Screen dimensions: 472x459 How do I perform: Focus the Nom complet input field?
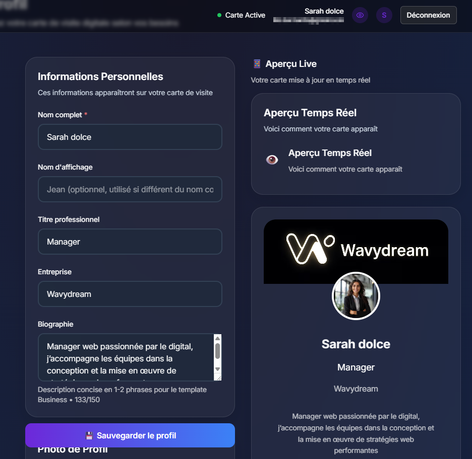[130, 137]
